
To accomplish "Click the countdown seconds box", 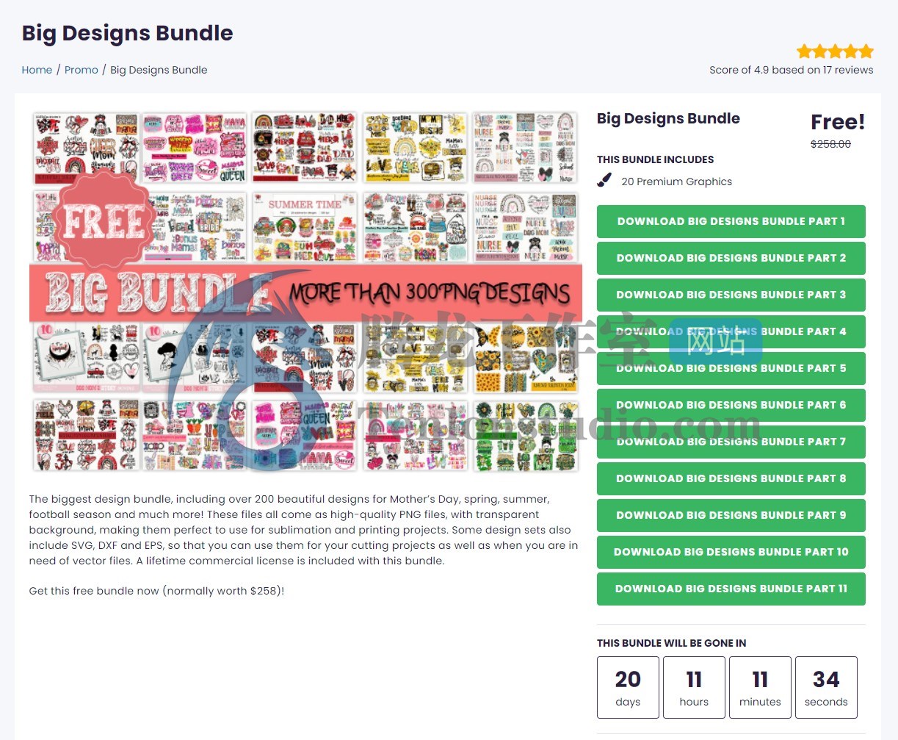I will point(826,687).
